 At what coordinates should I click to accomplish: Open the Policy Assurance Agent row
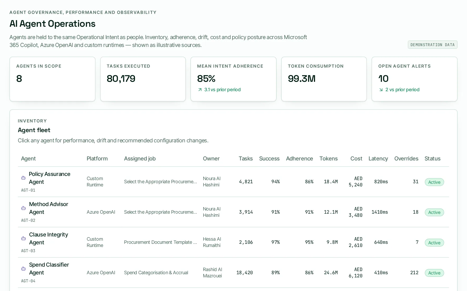233,182
